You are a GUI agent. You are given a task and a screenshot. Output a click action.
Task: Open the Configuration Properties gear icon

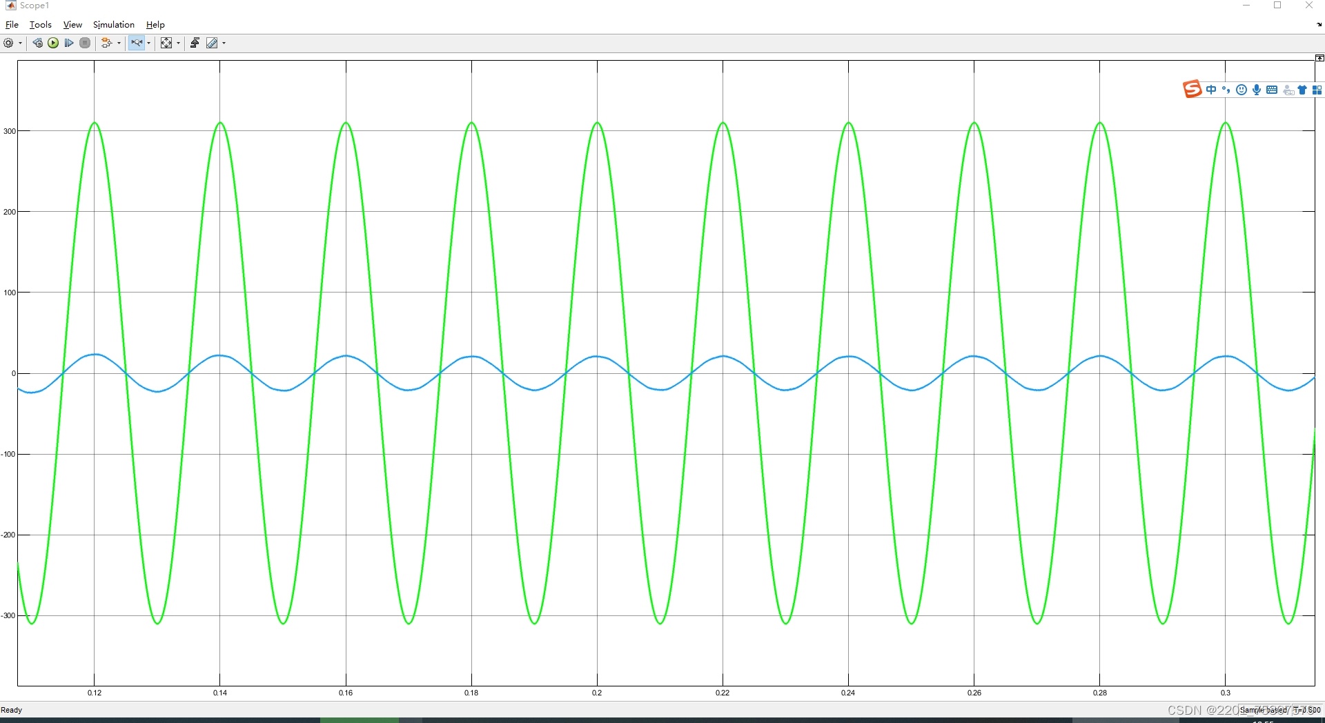pos(8,43)
